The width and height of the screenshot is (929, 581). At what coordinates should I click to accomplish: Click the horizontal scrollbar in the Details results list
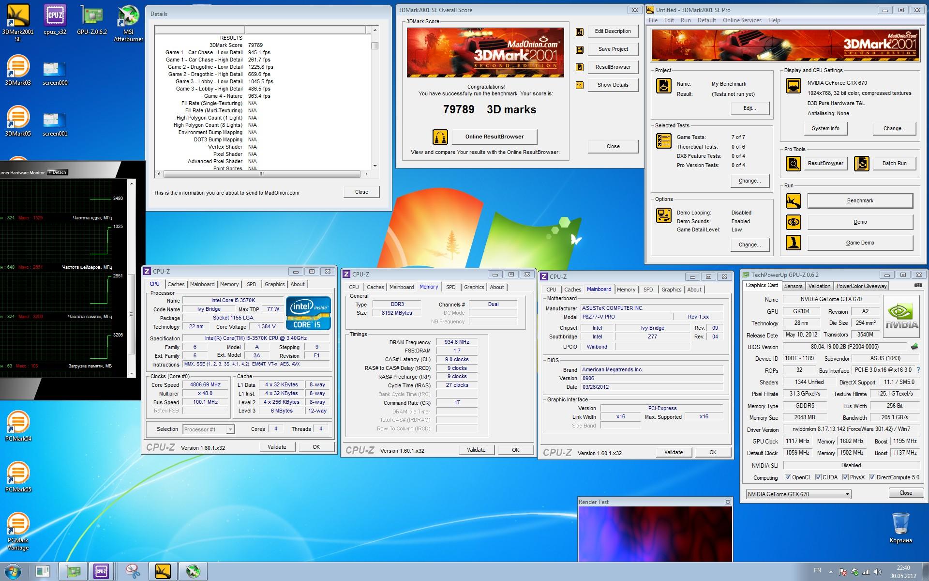(262, 174)
